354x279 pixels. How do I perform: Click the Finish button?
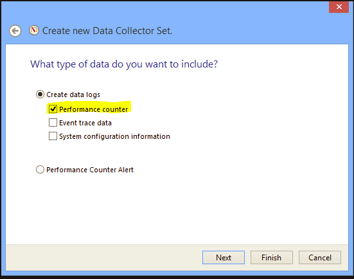pos(272,257)
